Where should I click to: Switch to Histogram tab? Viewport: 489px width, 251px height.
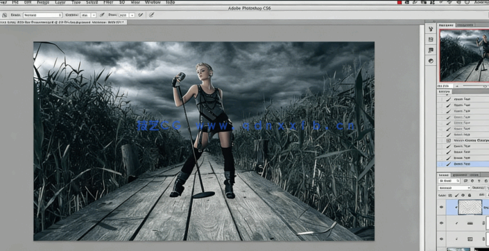[x=465, y=25]
